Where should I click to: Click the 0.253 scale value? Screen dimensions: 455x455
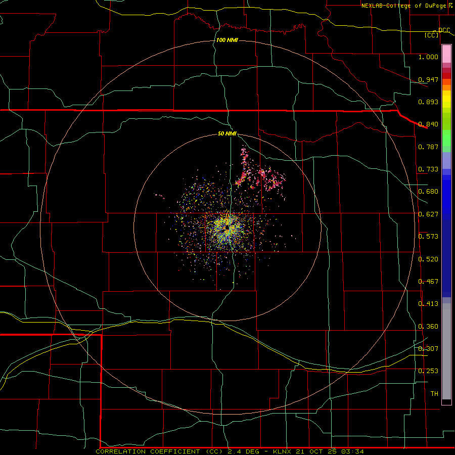[x=428, y=371]
